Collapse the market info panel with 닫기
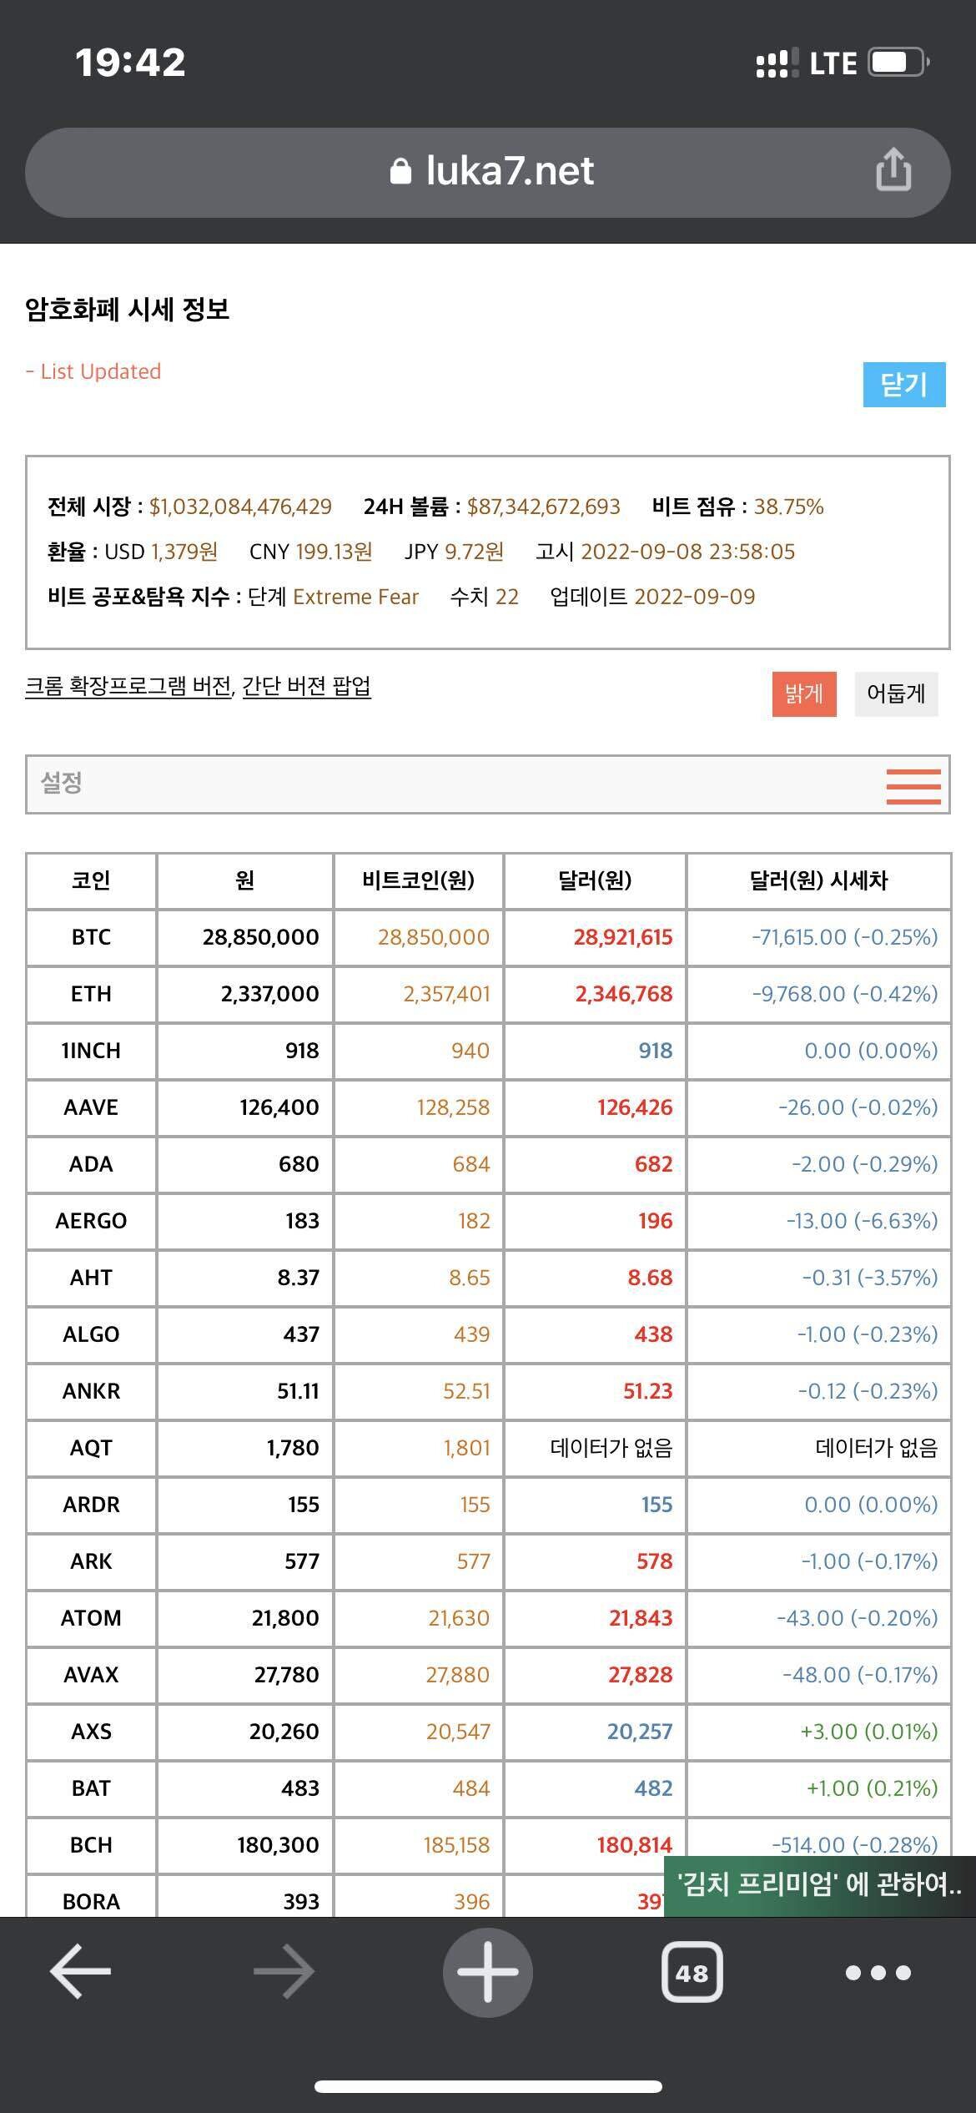Screen dimensions: 976x2113 coord(904,386)
